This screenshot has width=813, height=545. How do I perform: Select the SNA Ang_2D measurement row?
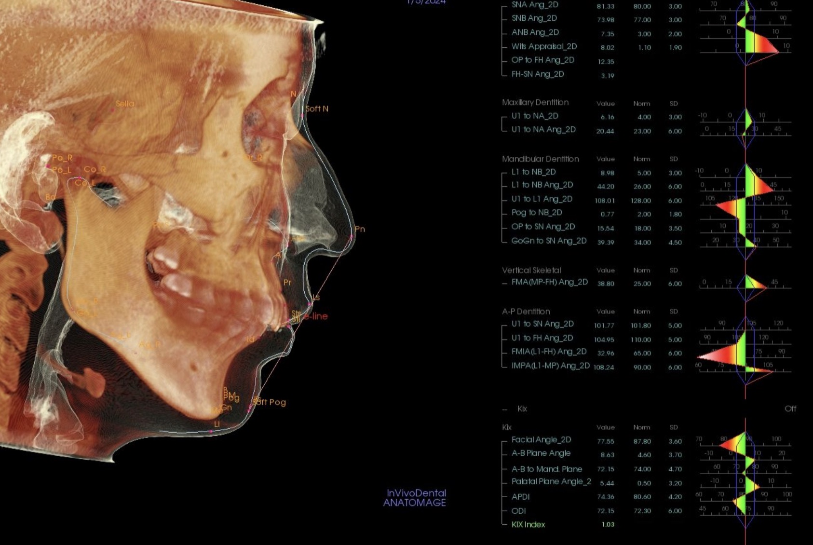597,5
